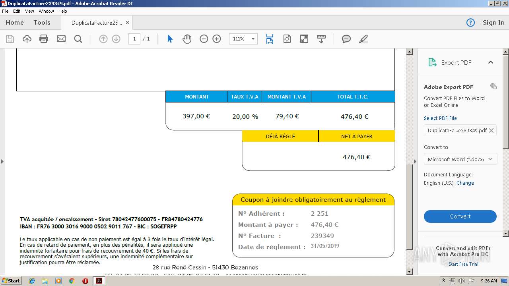Click the Save file icon
The image size is (509, 286).
click(10, 39)
